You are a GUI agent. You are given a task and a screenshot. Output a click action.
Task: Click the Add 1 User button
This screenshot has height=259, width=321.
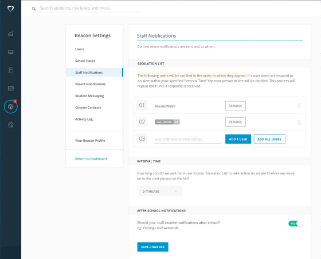click(x=238, y=139)
